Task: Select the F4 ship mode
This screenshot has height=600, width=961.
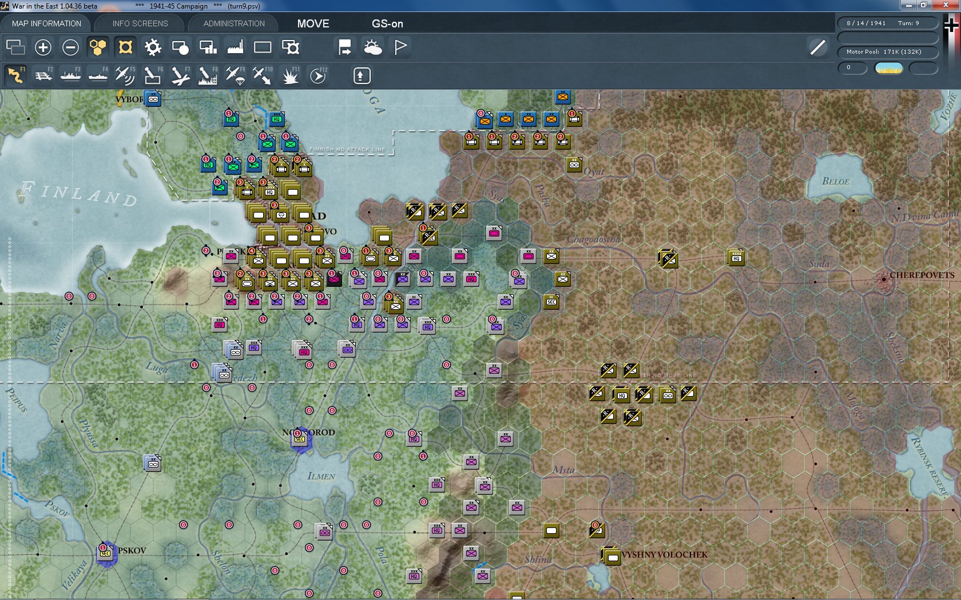Action: [98, 75]
